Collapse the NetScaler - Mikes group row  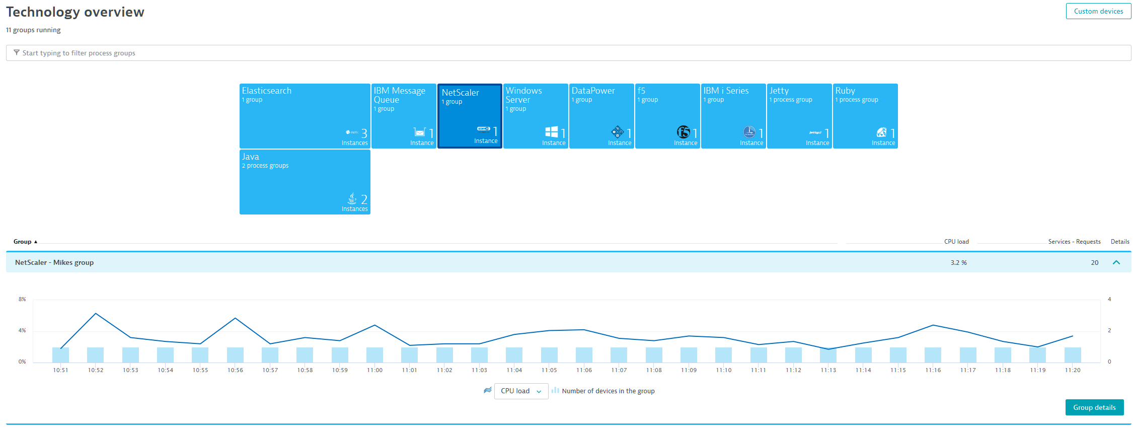click(1116, 262)
